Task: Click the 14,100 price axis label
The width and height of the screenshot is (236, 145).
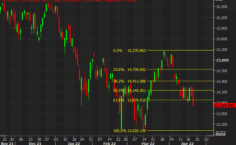Action: click(x=221, y=92)
